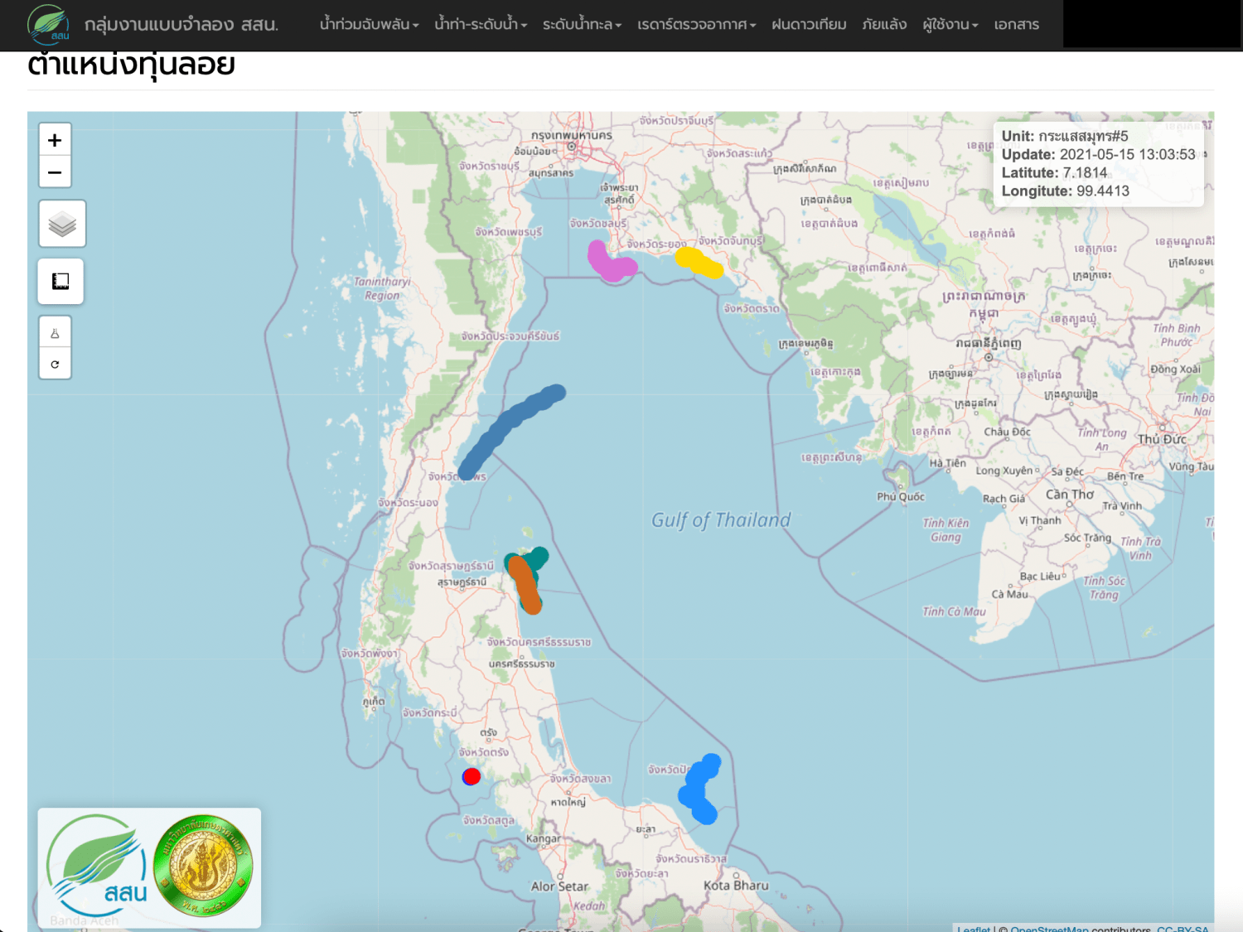The image size is (1243, 932).
Task: Activate the measure ruler tool
Action: point(60,282)
